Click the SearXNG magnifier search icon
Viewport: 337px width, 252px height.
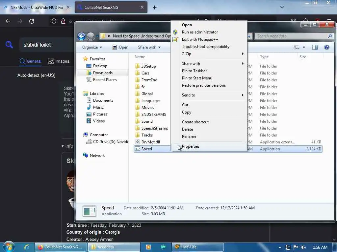click(x=9, y=45)
